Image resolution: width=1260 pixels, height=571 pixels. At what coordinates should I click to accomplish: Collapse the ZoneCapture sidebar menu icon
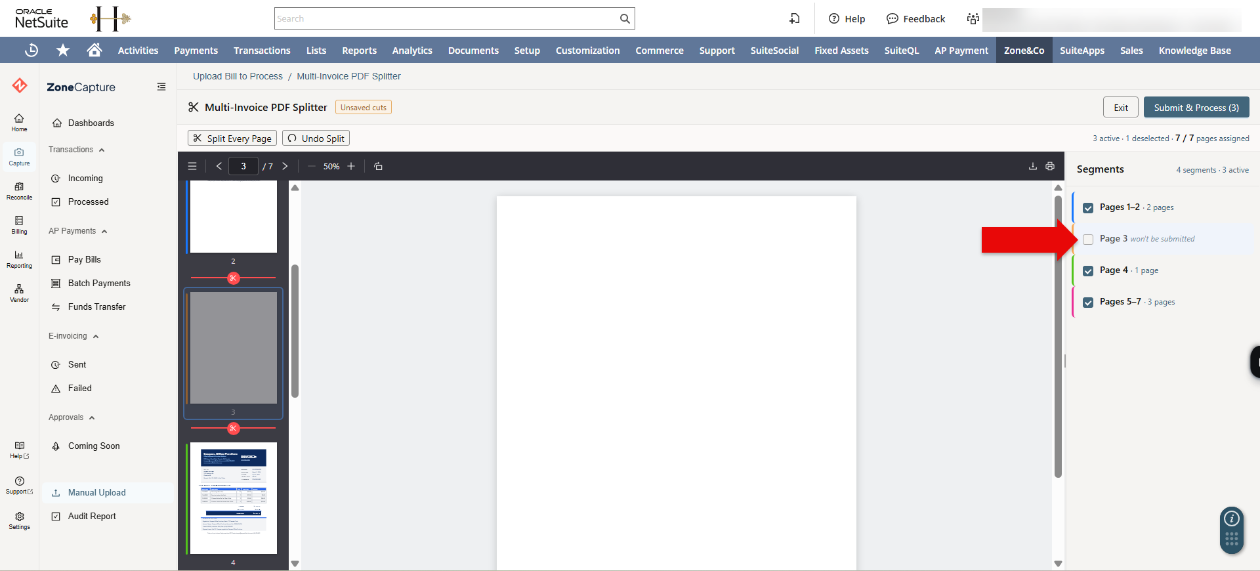point(161,87)
